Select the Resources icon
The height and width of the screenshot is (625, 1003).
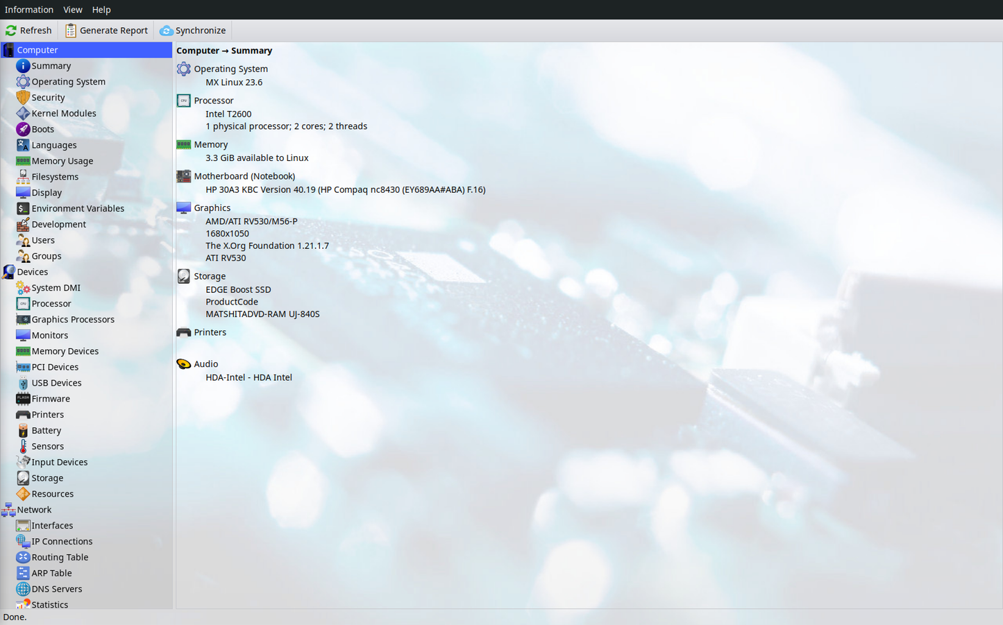pos(23,494)
